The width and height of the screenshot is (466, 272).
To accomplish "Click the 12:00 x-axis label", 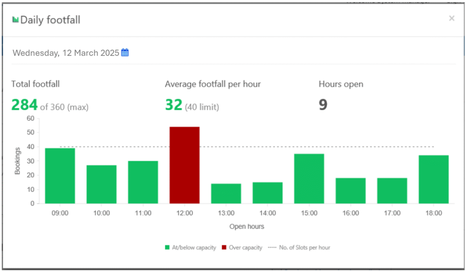I will 185,213.
